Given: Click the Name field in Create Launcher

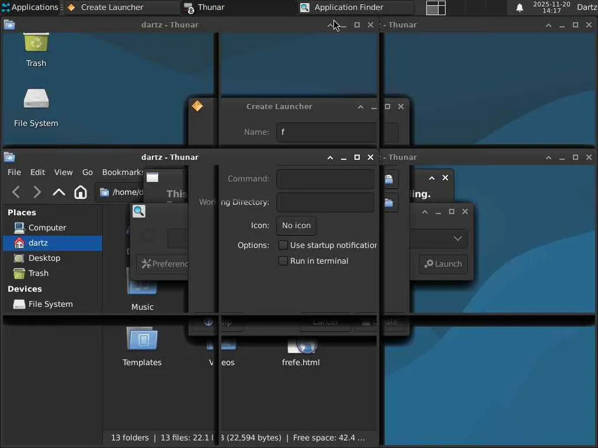Looking at the screenshot, I should point(337,132).
